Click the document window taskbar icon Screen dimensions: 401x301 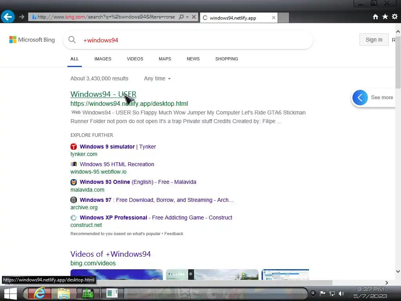tap(112, 293)
